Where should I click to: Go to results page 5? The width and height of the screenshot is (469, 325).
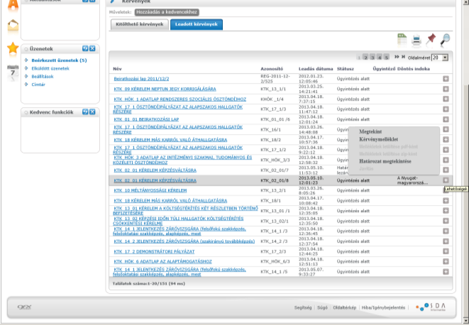click(x=387, y=57)
